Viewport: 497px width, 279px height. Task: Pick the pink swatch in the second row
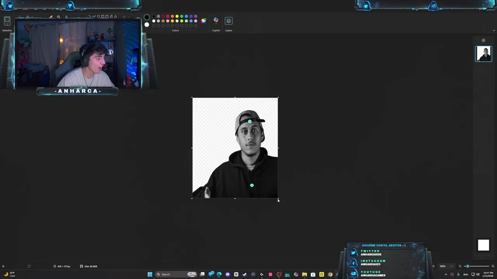click(168, 21)
